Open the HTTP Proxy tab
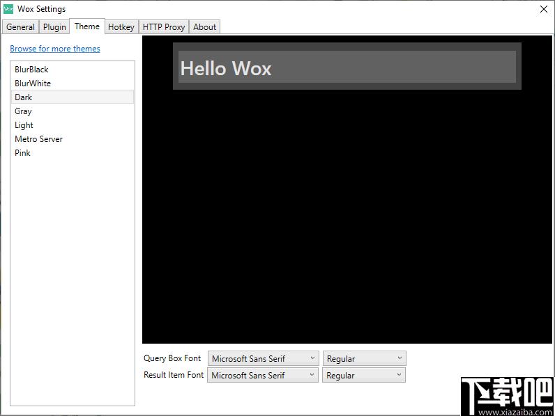This screenshot has height=416, width=555. coord(164,27)
